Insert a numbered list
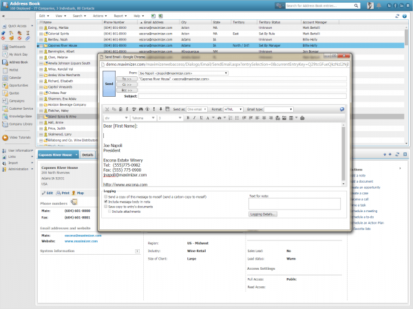Viewport: 413px width, 309px height. pyautogui.click(x=231, y=118)
